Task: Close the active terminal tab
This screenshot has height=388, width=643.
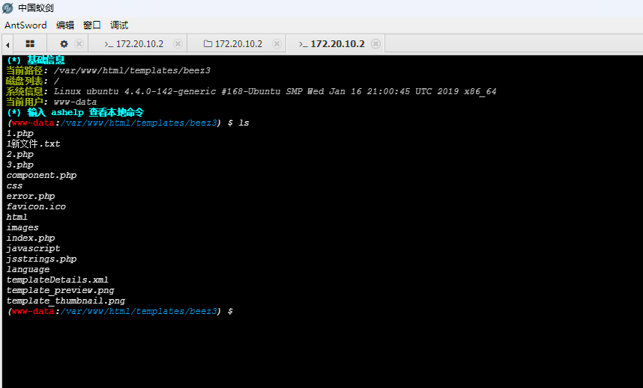Action: click(x=375, y=44)
